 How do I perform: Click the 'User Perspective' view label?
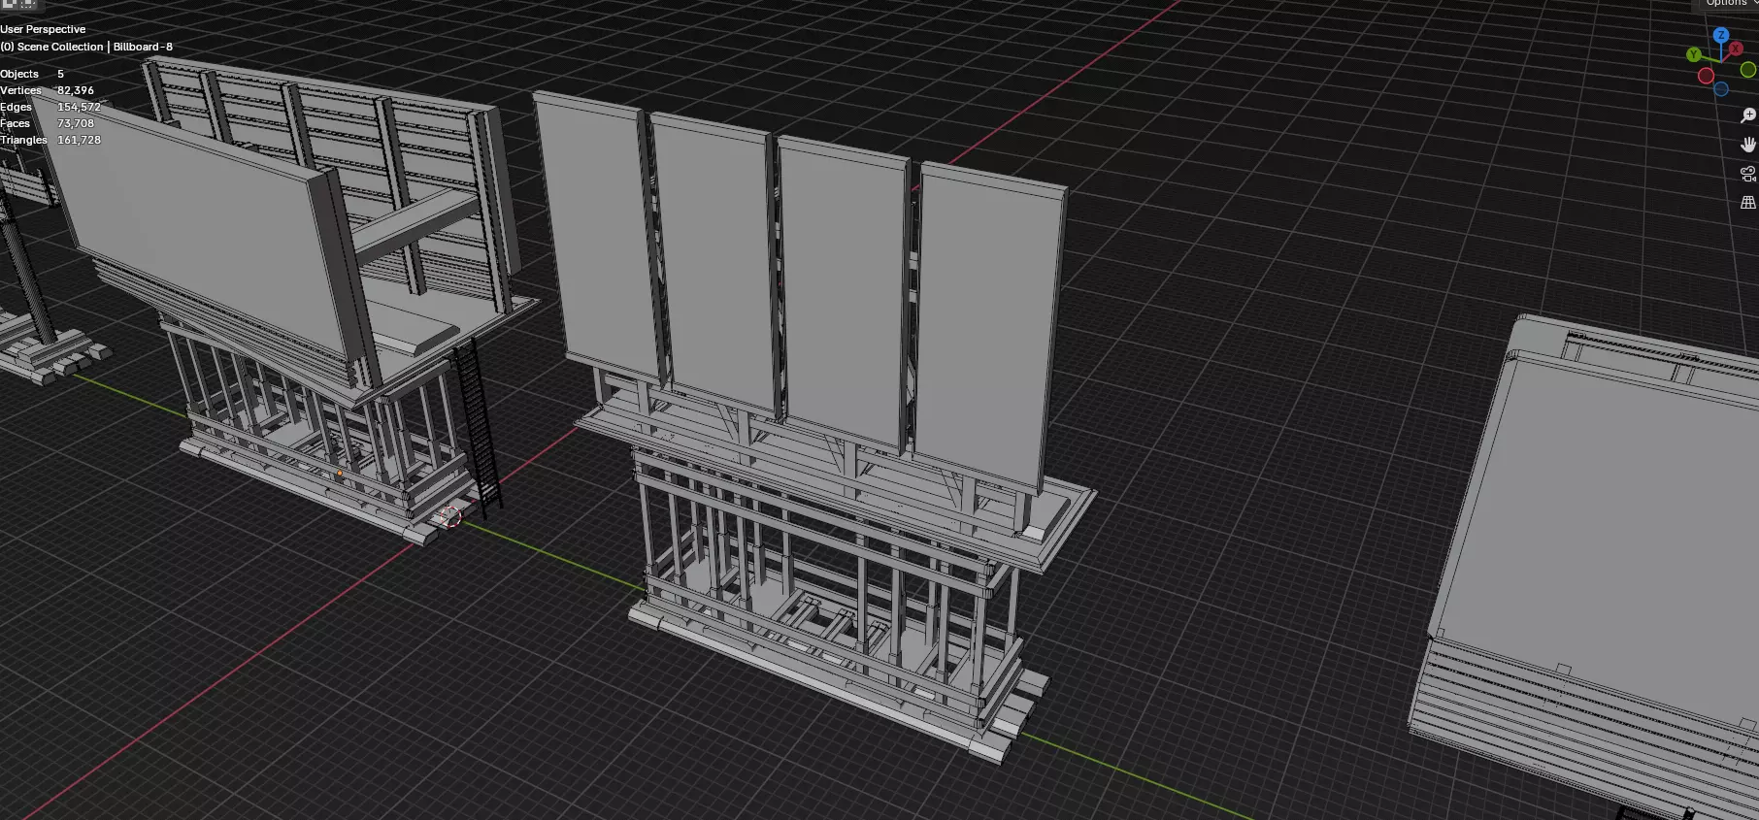click(x=43, y=29)
